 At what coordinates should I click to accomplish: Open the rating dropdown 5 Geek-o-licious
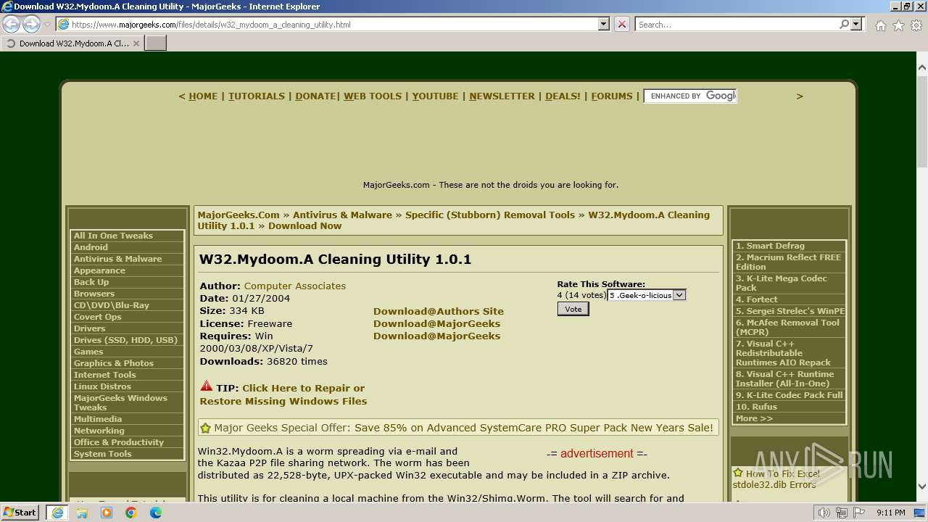(x=647, y=295)
